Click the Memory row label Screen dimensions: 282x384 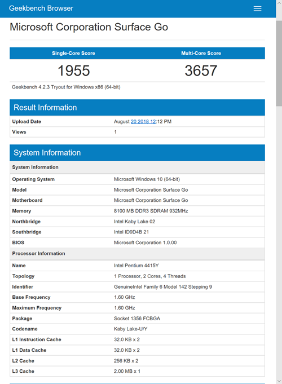[21, 211]
